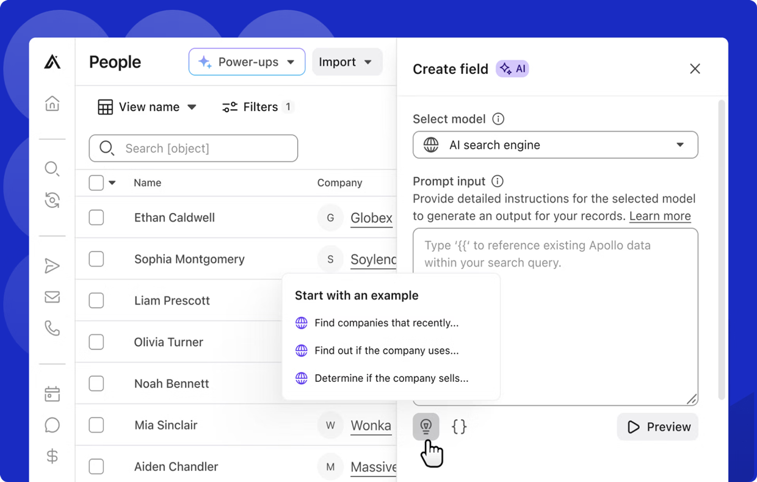Click the envelope Emails icon in the sidebar

tap(53, 297)
